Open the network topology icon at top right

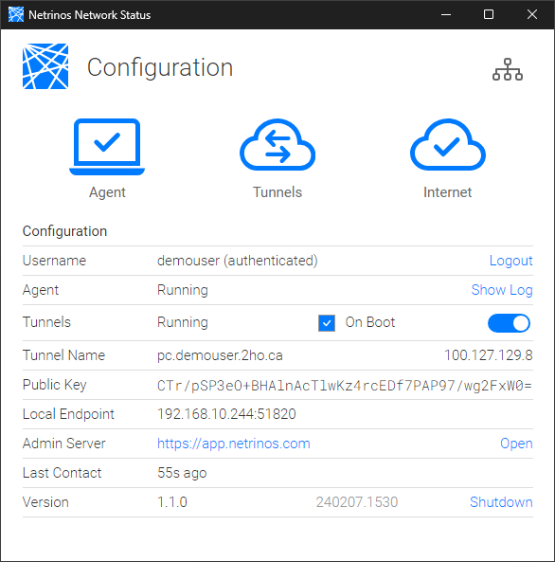pos(508,69)
